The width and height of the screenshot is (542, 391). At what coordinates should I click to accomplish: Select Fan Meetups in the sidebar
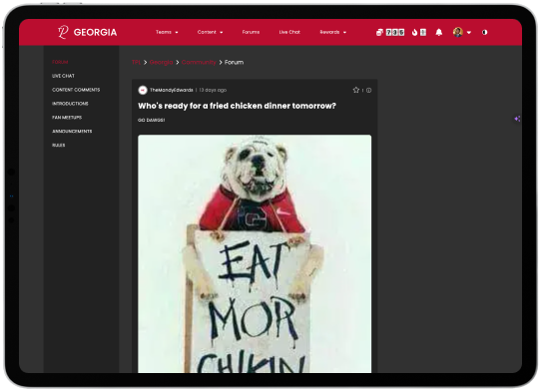(x=67, y=118)
